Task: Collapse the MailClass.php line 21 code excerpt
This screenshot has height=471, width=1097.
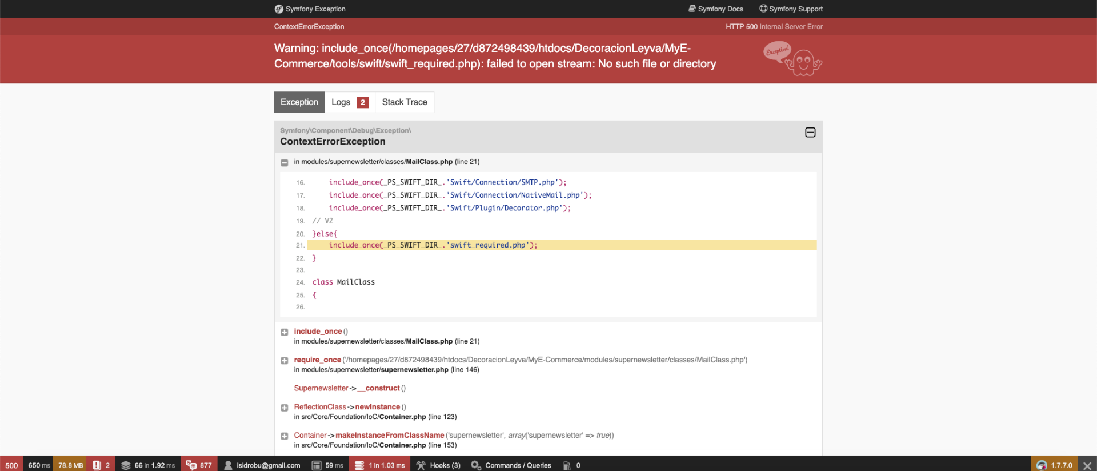Action: [x=285, y=163]
